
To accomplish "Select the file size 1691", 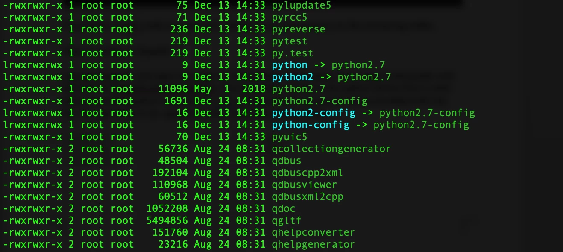I will point(176,101).
